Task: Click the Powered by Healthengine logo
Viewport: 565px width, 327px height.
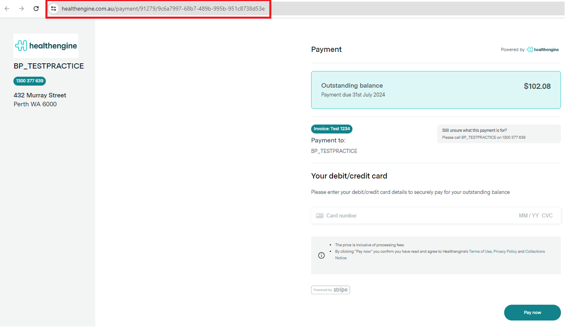Action: point(543,49)
